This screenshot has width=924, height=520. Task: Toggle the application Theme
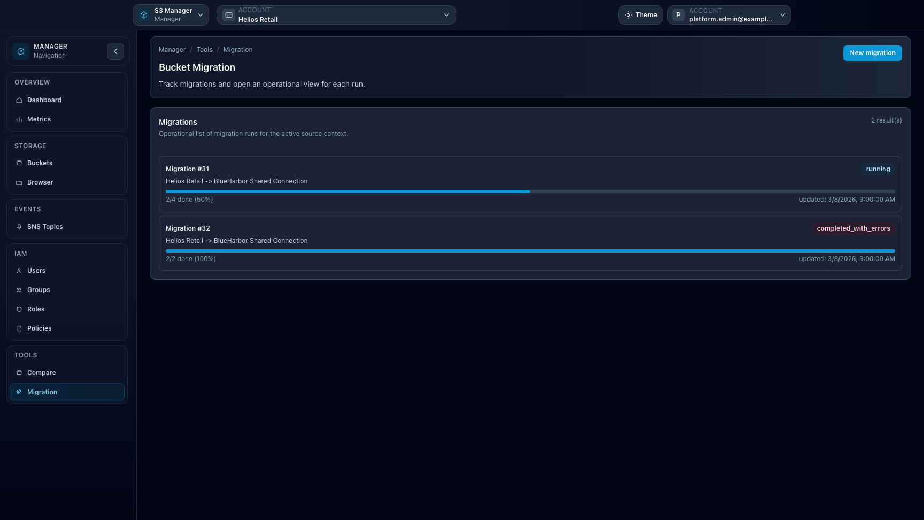[640, 14]
